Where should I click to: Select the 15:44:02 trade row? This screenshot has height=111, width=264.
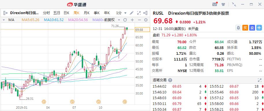point(179,86)
